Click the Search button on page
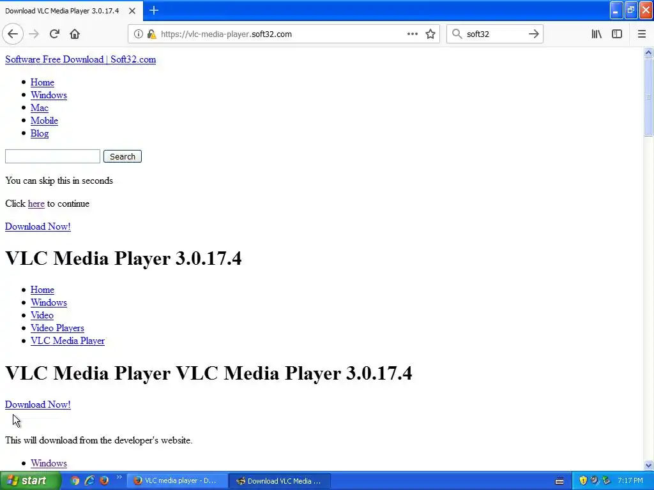Image resolution: width=654 pixels, height=490 pixels. (123, 157)
